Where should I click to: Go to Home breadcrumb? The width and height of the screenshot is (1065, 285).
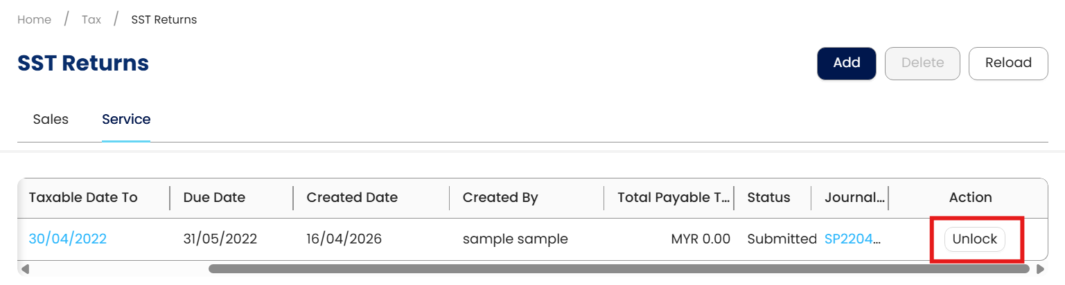(x=34, y=19)
